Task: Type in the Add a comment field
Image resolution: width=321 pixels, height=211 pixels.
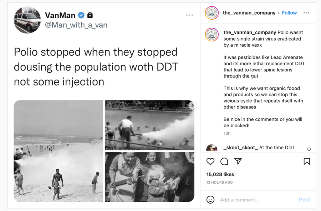Action: click(x=257, y=200)
